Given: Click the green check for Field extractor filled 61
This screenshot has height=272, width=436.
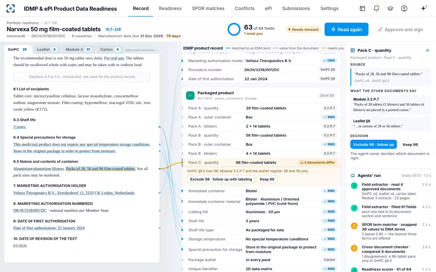Looking at the screenshot, I should tap(354, 208).
